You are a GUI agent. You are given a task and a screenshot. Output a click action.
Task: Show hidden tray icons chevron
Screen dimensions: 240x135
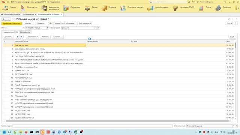coord(196,132)
